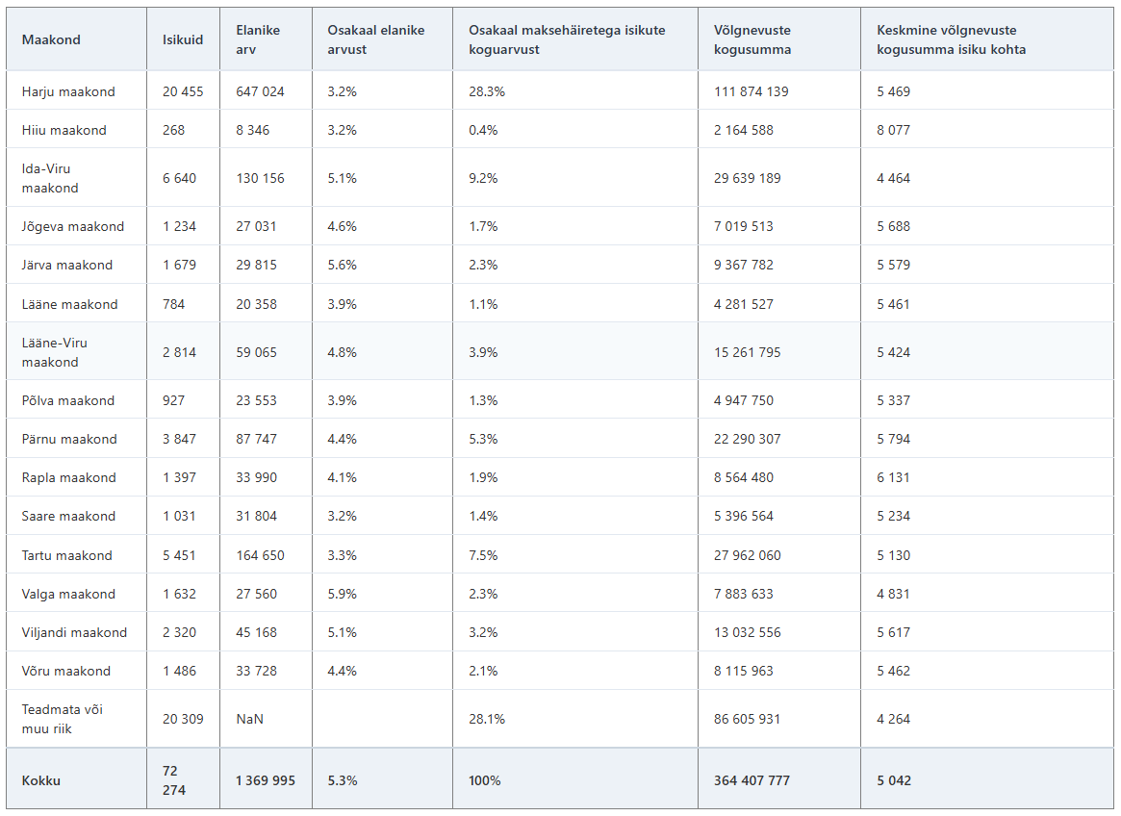
Task: Click the Lääne-Viru maakond cell
Action: coord(55,352)
